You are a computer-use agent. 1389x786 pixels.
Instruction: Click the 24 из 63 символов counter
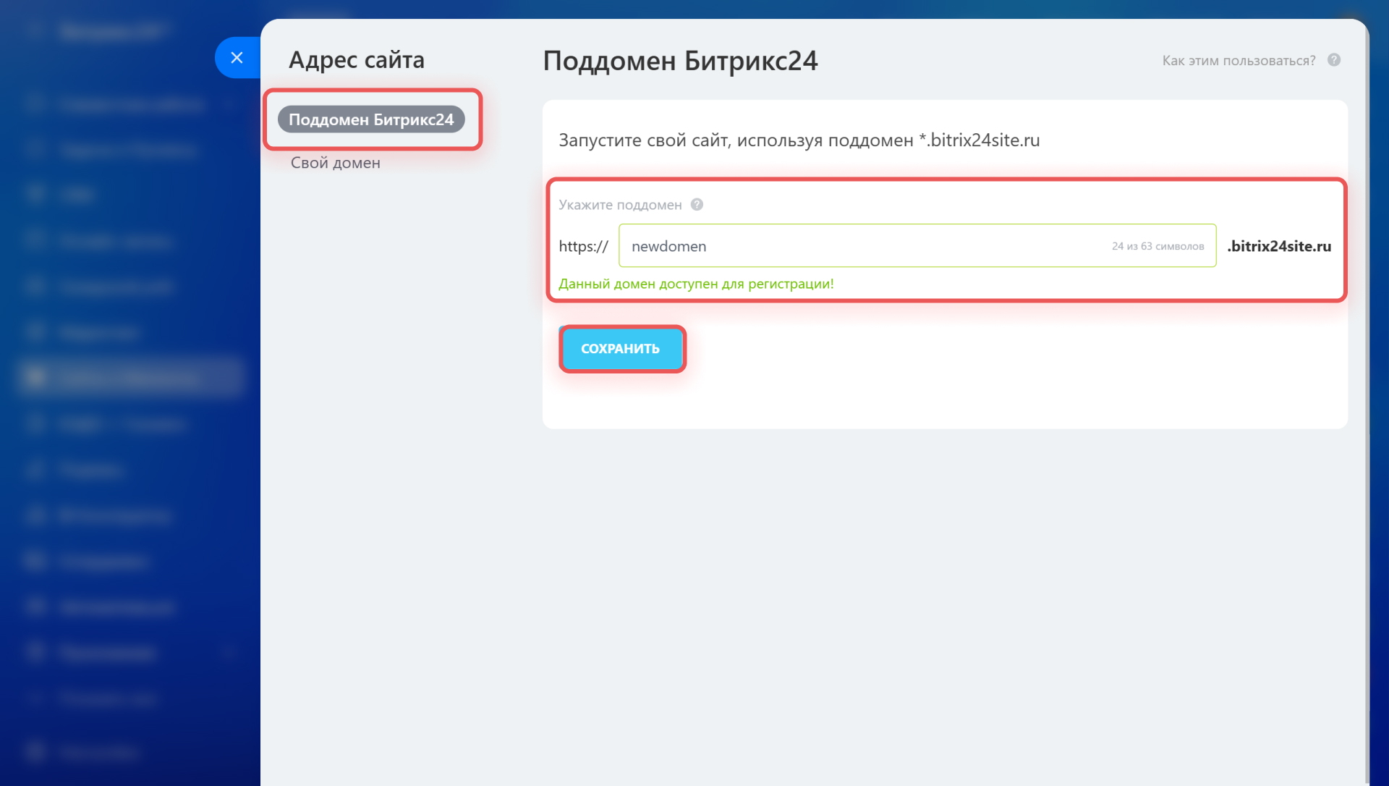(x=1157, y=246)
